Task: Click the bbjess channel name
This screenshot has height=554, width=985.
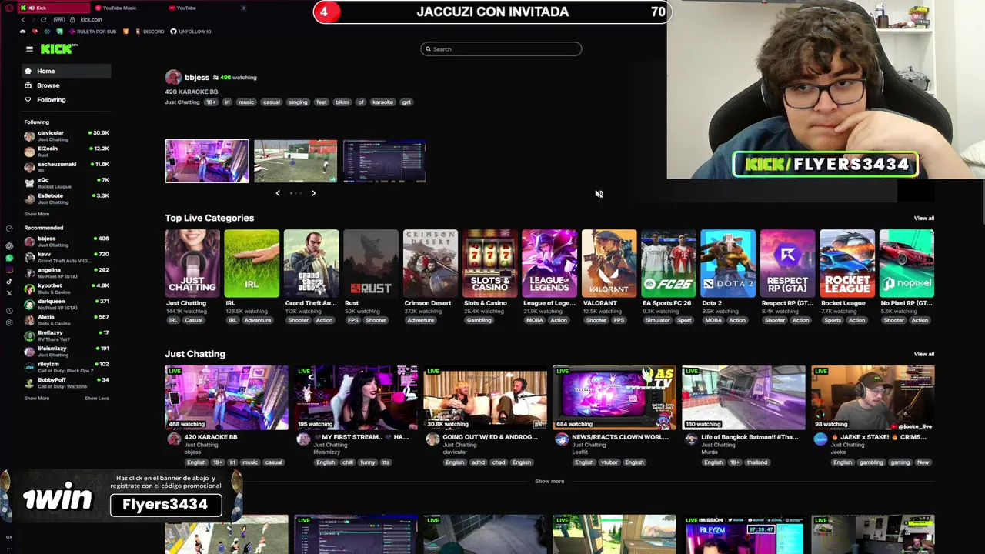Action: tap(197, 78)
